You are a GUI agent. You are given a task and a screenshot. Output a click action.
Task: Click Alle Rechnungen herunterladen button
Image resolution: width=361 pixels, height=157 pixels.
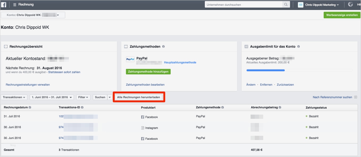click(139, 97)
